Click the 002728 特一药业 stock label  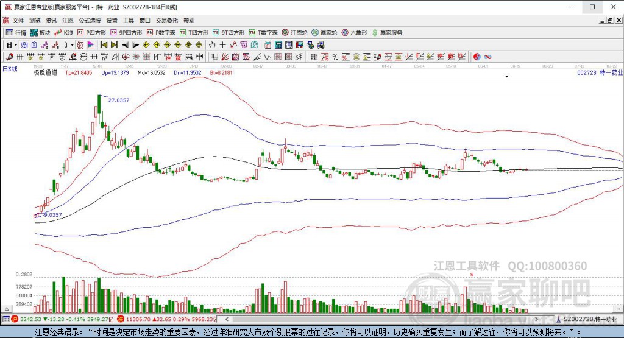pyautogui.click(x=600, y=72)
